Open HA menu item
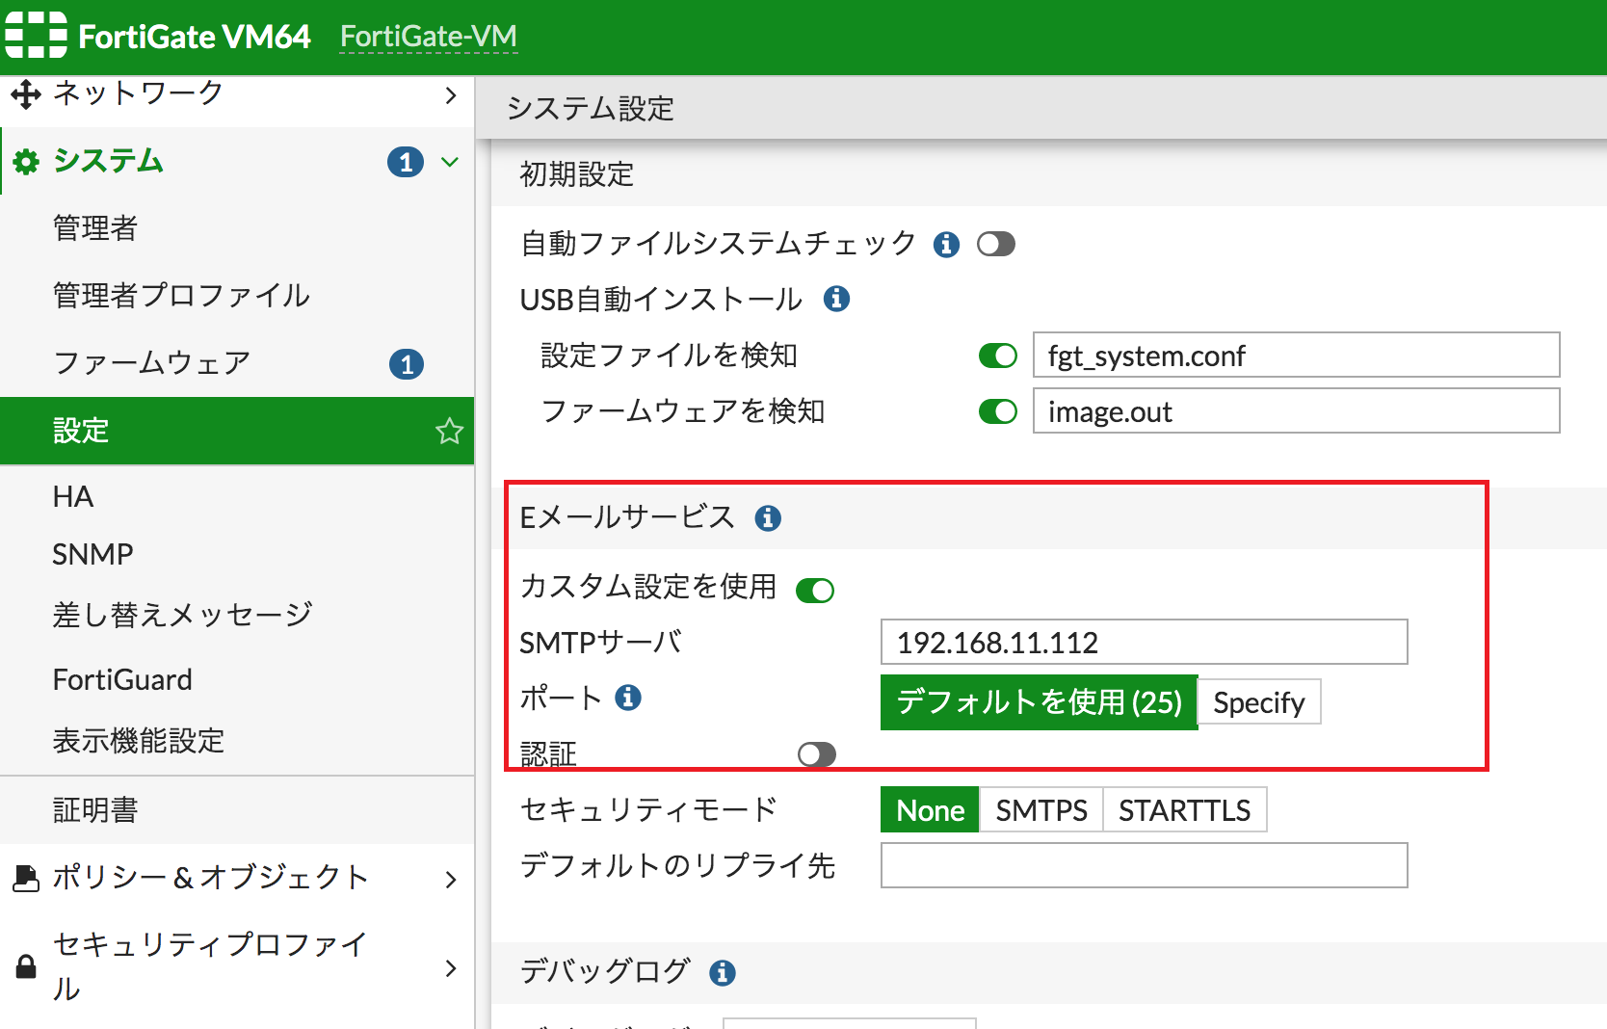This screenshot has height=1029, width=1607. 237,496
